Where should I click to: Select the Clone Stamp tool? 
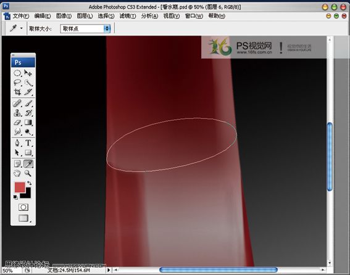pyautogui.click(x=17, y=113)
